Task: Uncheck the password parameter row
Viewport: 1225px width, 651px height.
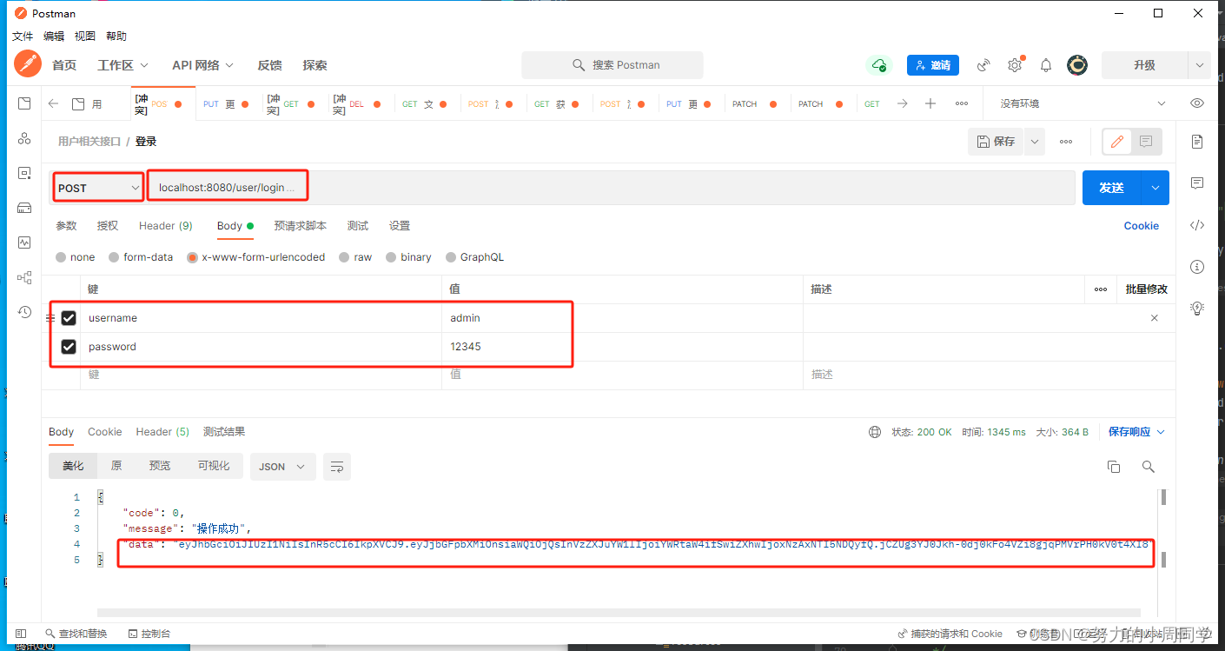Action: coord(69,346)
